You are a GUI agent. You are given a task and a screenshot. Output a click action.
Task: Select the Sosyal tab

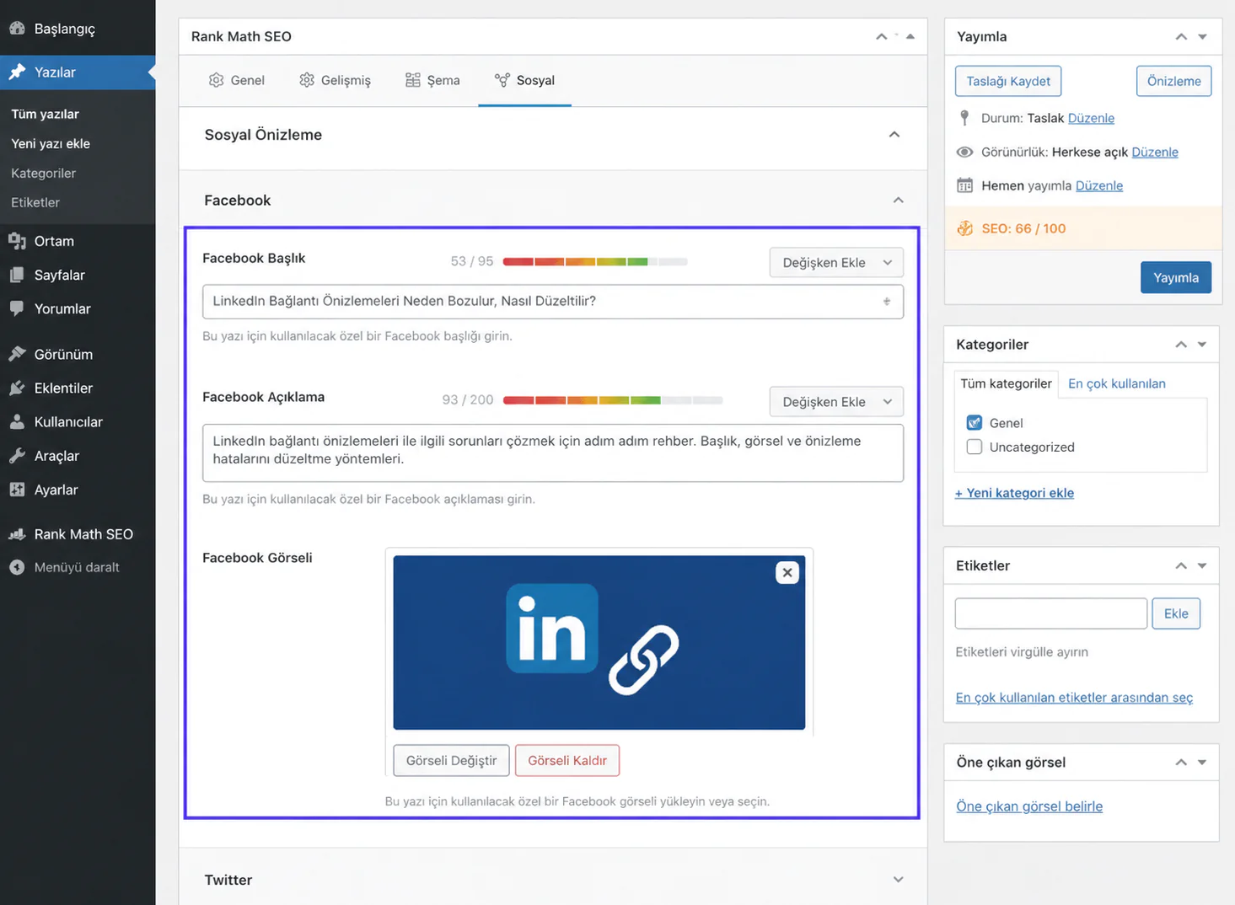(524, 80)
